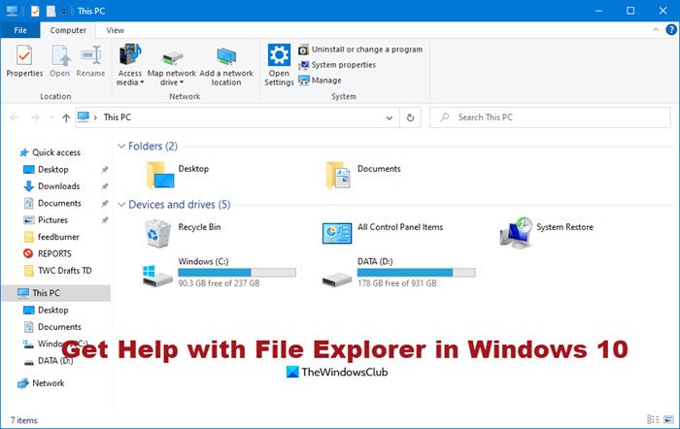Open the Recycle Bin item
Viewport: 680px width, 429px height.
coord(157,232)
